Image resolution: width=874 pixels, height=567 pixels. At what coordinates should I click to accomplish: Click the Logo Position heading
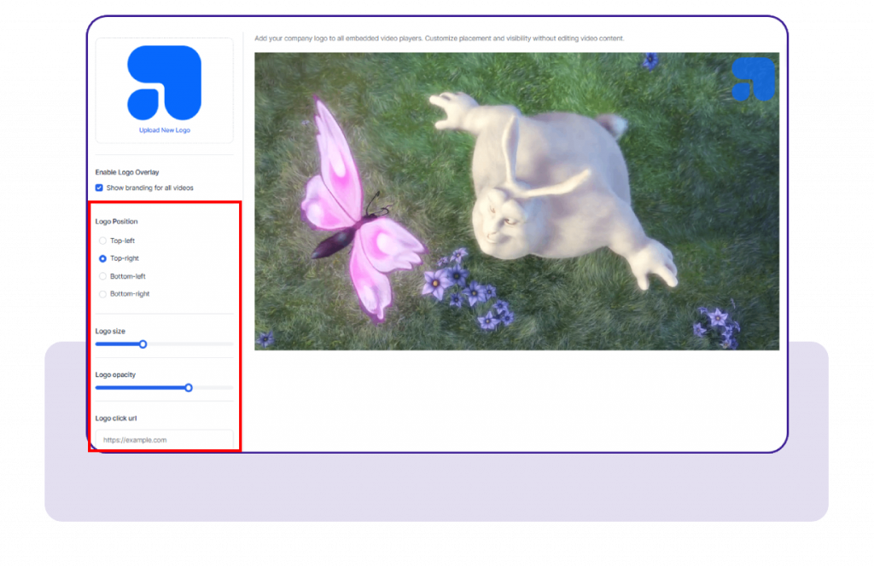coord(116,222)
